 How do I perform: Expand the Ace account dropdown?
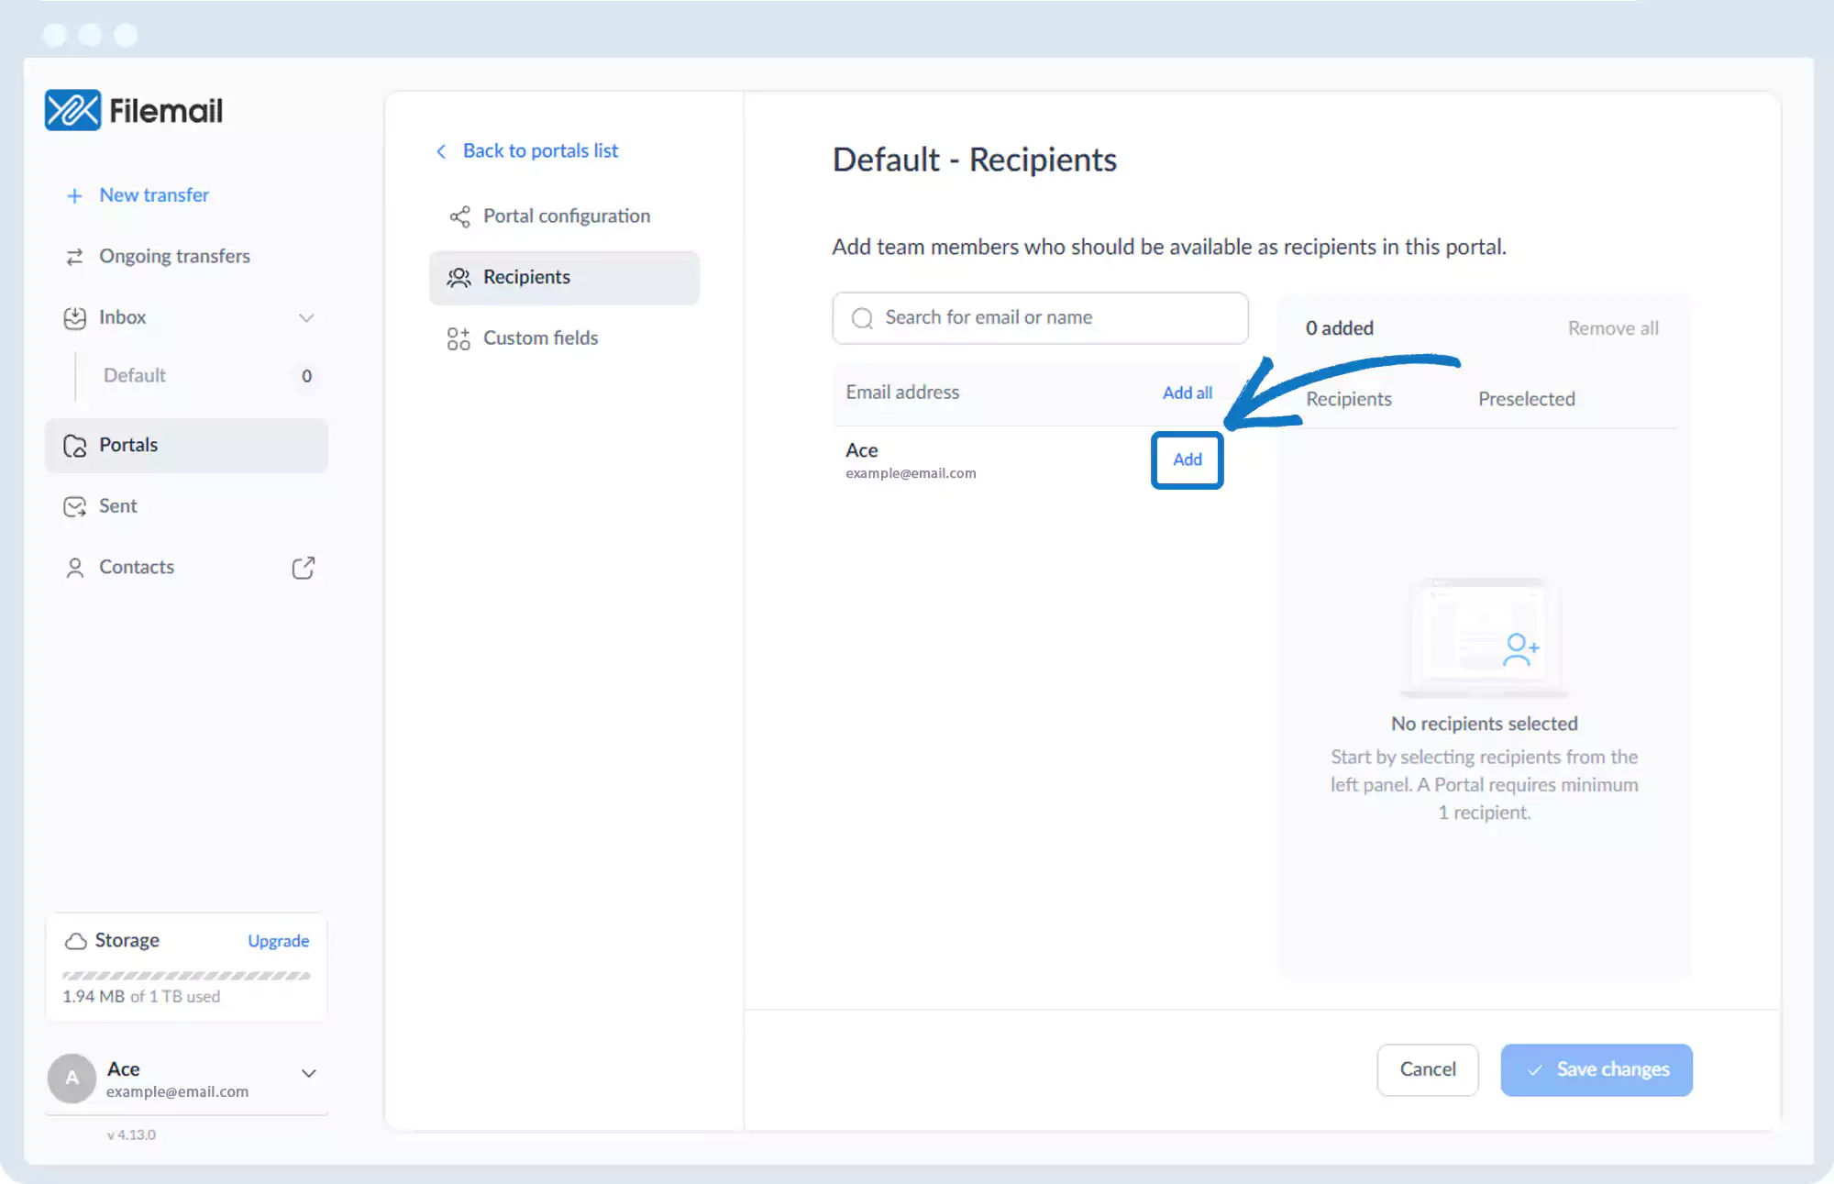coord(309,1073)
